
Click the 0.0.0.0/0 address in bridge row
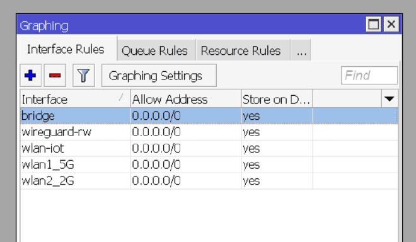156,116
